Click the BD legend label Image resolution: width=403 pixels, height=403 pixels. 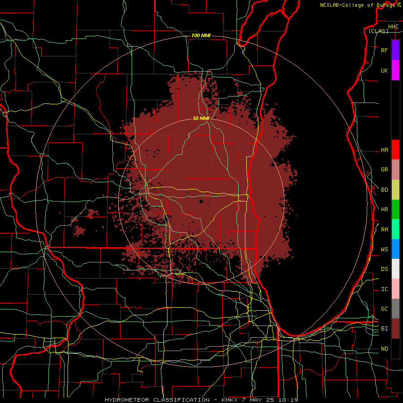coord(384,190)
